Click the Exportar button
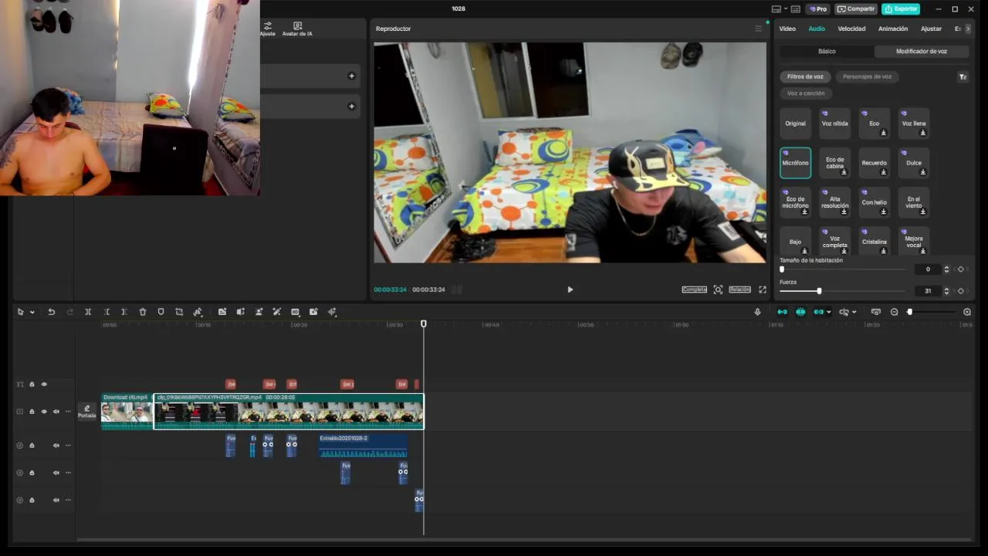Viewport: 988px width, 556px height. (x=901, y=9)
